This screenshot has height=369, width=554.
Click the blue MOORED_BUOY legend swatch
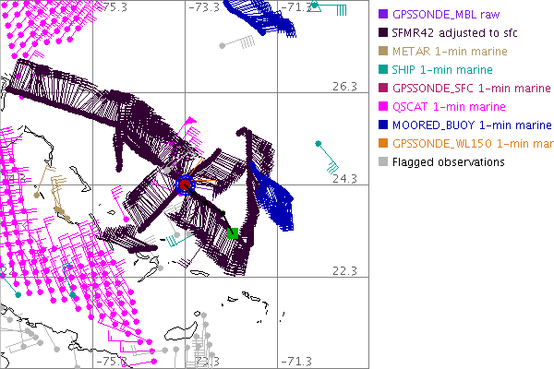(383, 125)
